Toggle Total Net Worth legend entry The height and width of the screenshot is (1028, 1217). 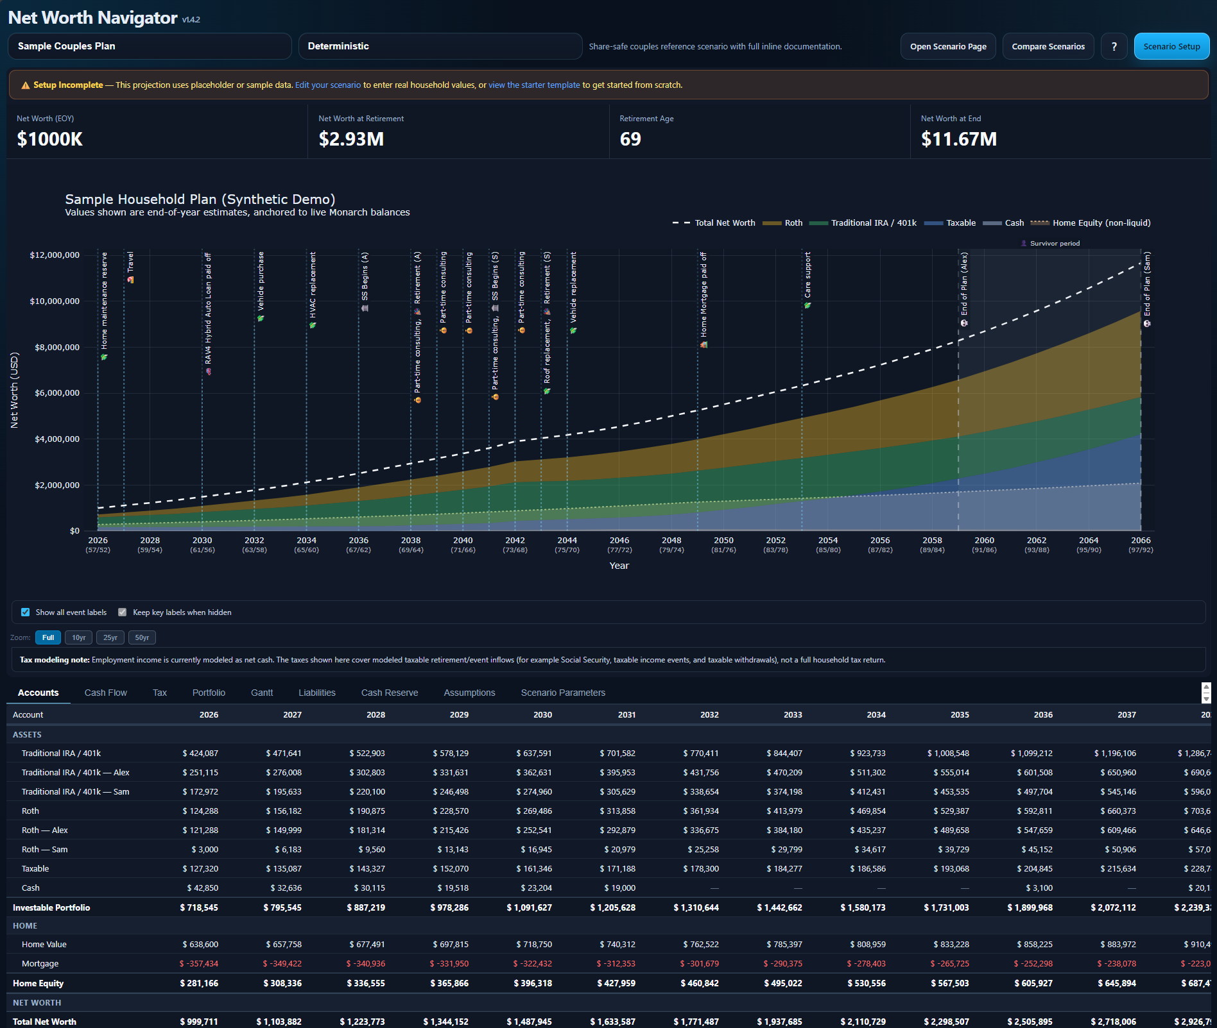[x=714, y=223]
